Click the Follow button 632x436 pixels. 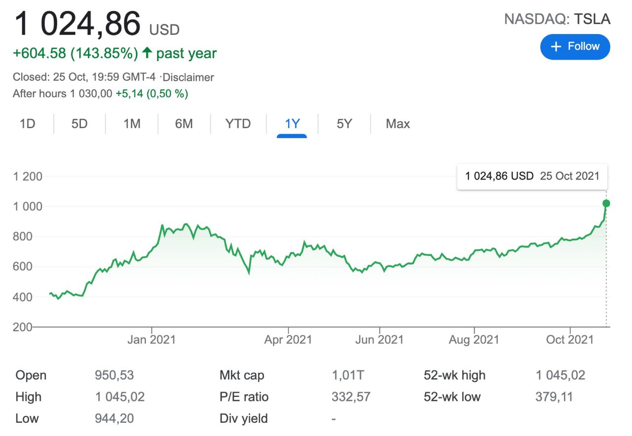click(x=575, y=47)
